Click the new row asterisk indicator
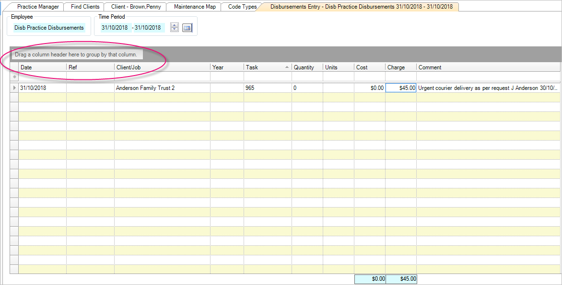The width and height of the screenshot is (562, 285). coord(14,77)
